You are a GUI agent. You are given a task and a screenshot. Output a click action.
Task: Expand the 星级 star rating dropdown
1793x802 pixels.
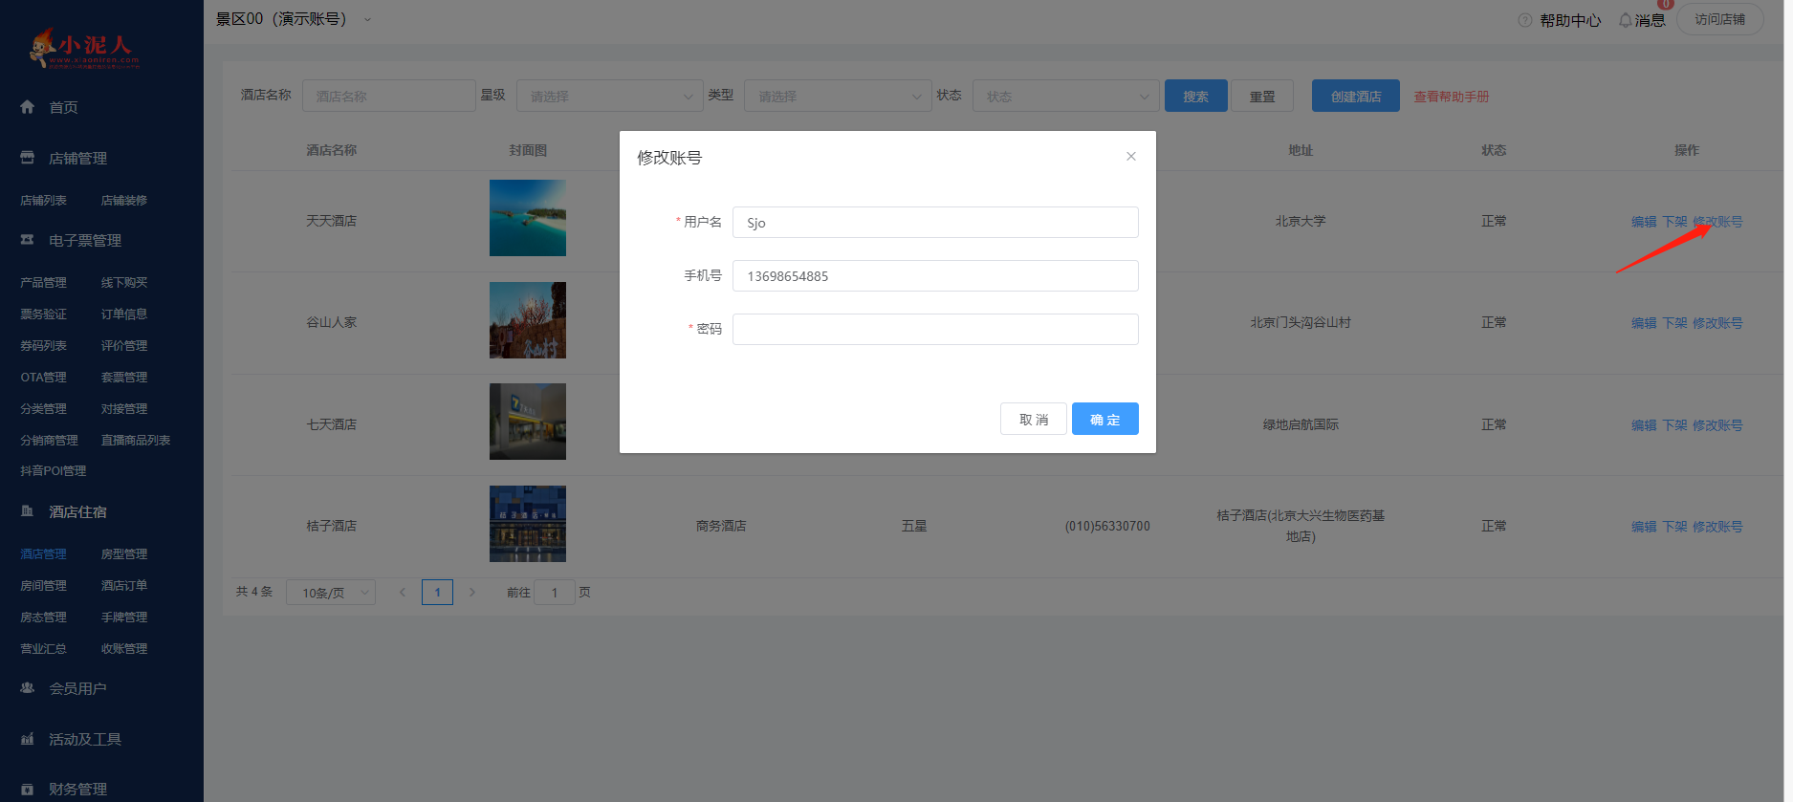609,96
